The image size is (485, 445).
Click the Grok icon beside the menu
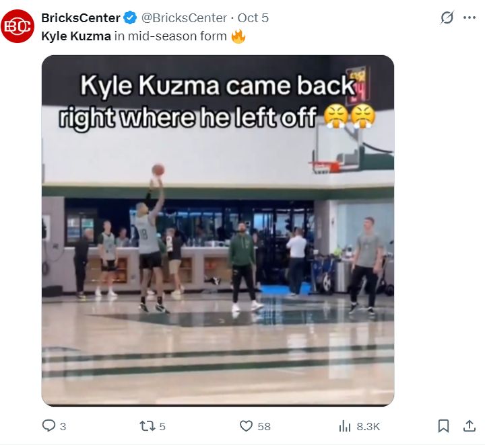[x=447, y=18]
